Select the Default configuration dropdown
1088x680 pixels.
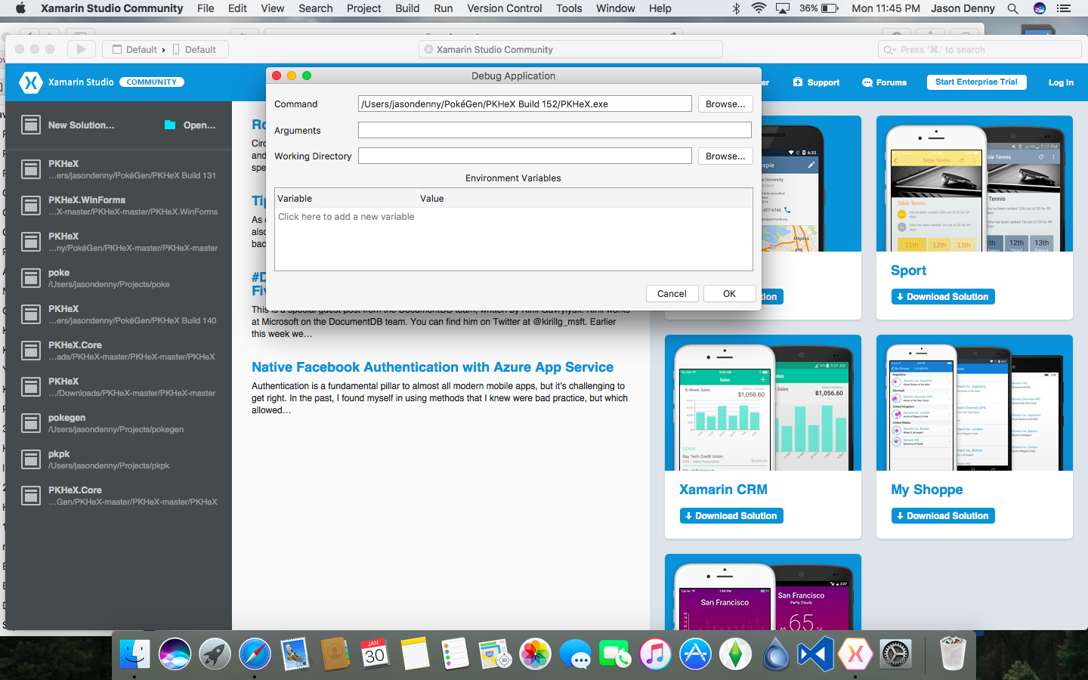coord(134,50)
